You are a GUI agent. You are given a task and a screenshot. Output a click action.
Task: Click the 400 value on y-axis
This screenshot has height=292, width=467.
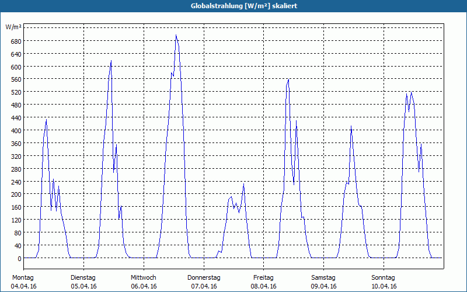[16, 130]
